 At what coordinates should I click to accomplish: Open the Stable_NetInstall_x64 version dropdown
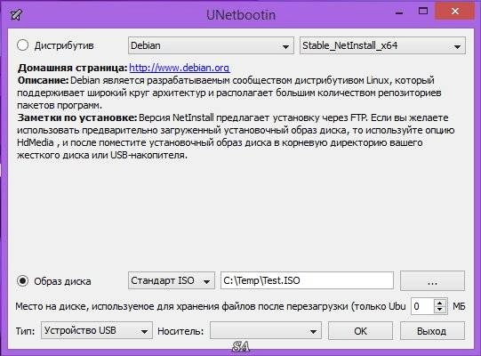(382, 45)
